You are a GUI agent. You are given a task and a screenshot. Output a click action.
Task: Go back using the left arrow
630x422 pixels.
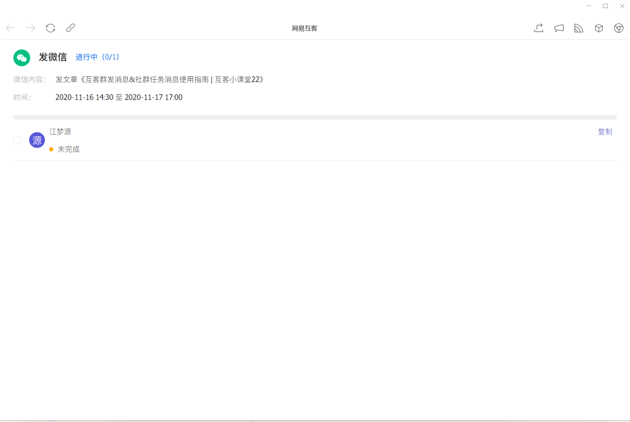click(10, 28)
